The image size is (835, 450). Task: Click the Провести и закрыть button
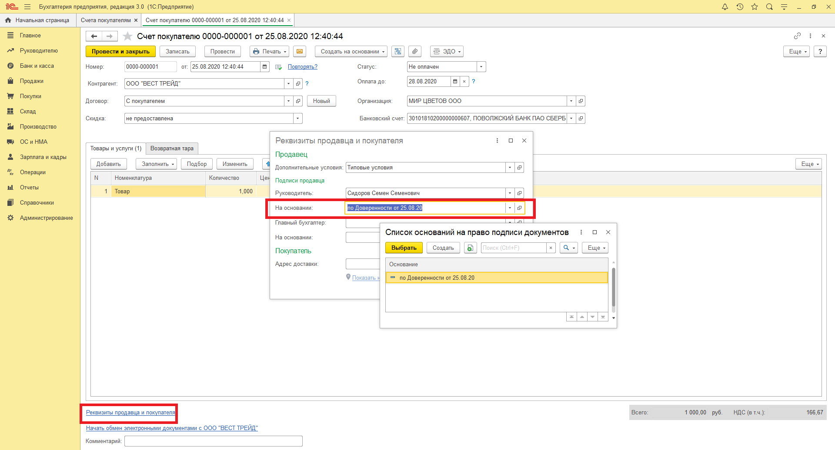pyautogui.click(x=120, y=51)
